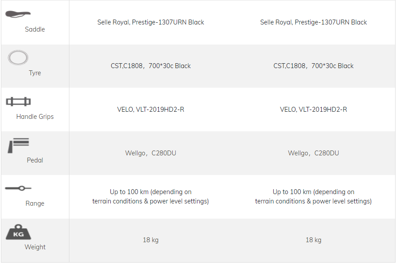Click the KG weight icon
The height and width of the screenshot is (264, 396).
point(18,232)
